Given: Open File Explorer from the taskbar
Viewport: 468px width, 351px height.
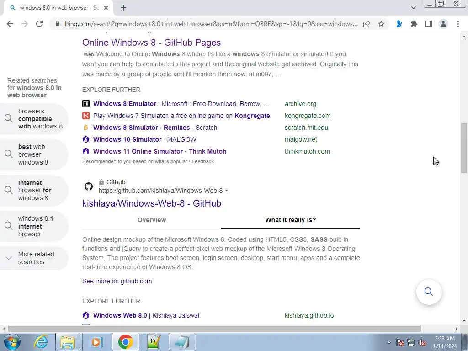Looking at the screenshot, I should [x=68, y=342].
